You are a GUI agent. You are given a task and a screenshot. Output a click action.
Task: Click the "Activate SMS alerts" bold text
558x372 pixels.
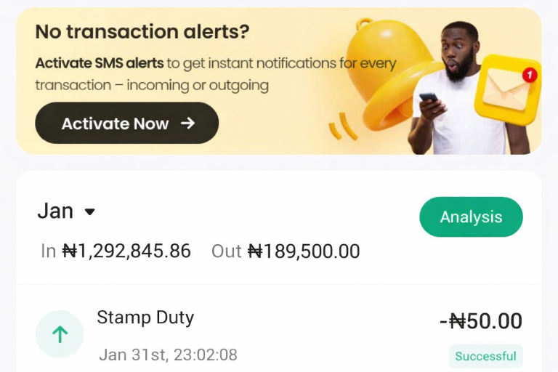tap(100, 63)
